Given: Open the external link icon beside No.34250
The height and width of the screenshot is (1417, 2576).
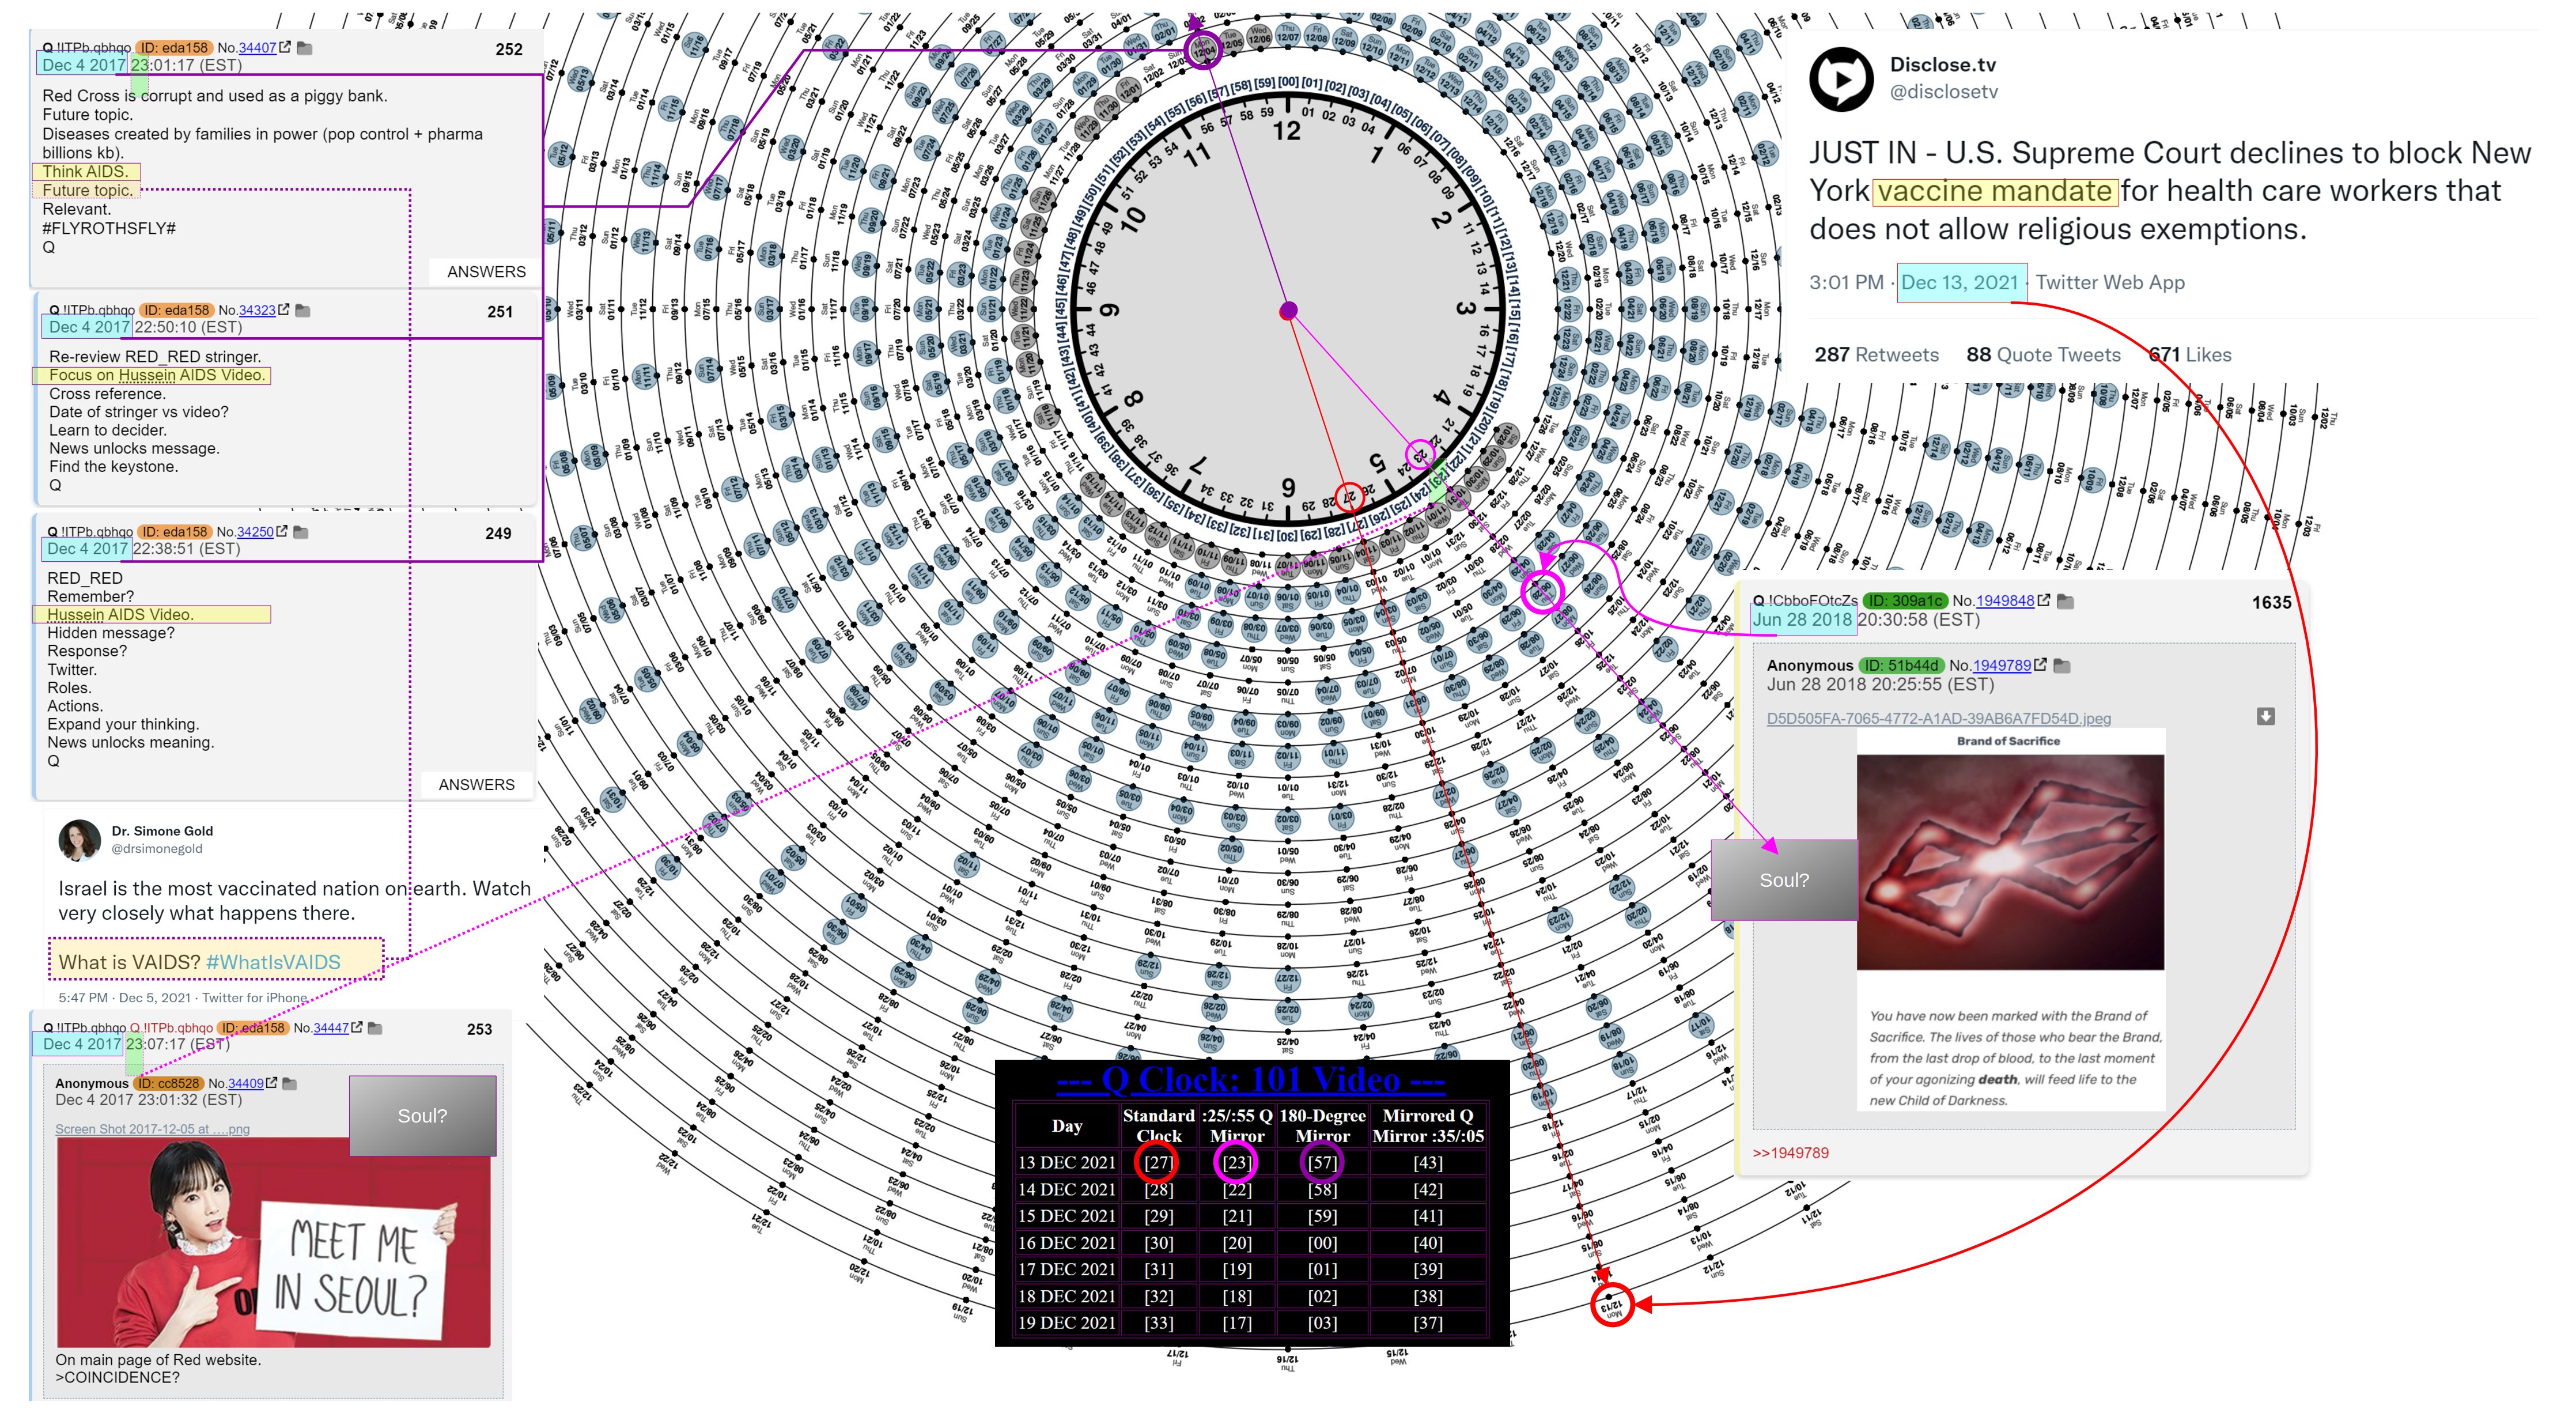Looking at the screenshot, I should 282,531.
